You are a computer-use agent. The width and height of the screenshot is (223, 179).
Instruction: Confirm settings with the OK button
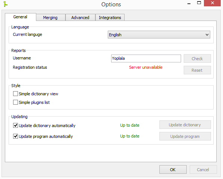173,170
